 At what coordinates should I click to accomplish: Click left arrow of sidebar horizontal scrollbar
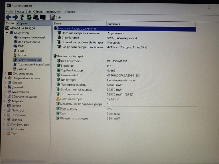[3, 161]
